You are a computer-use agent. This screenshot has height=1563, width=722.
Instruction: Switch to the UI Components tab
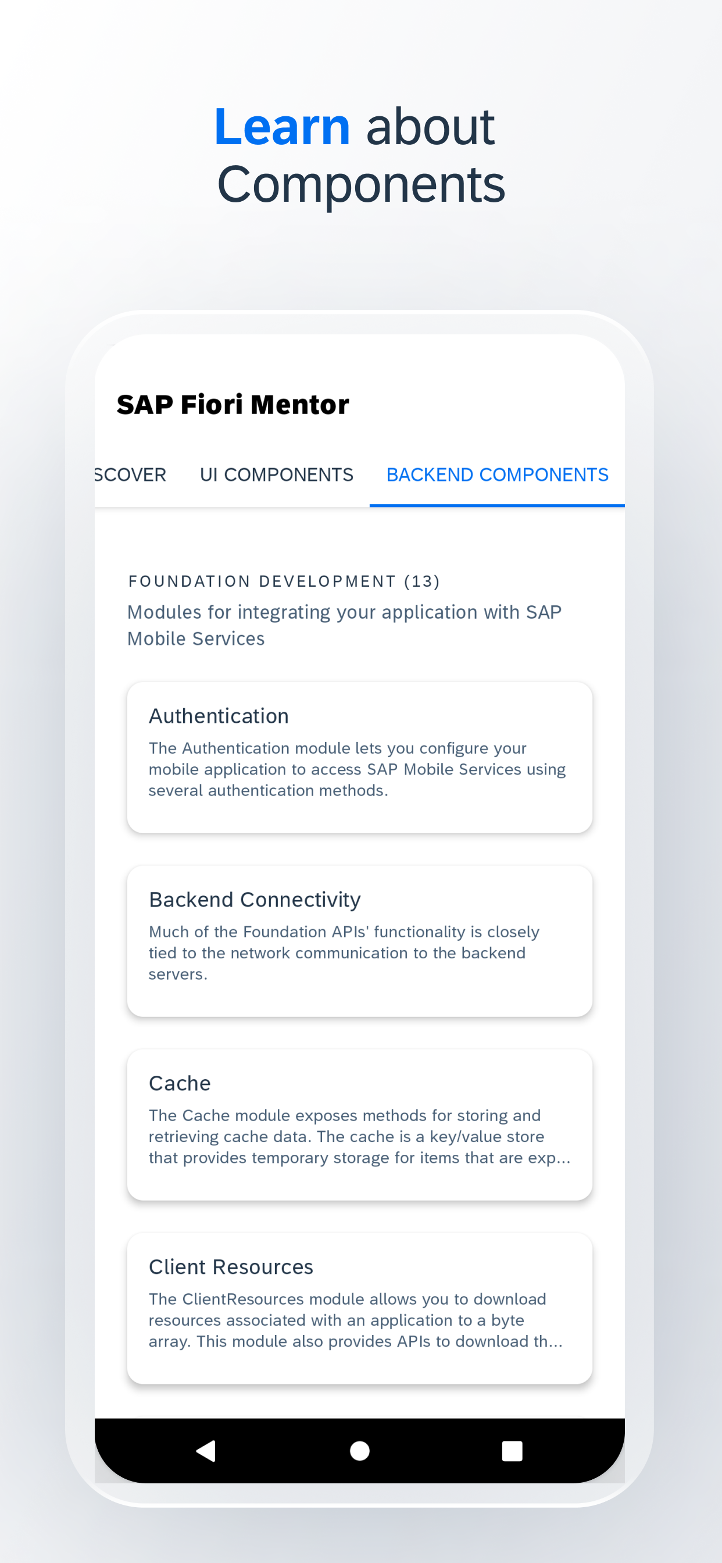pyautogui.click(x=277, y=474)
